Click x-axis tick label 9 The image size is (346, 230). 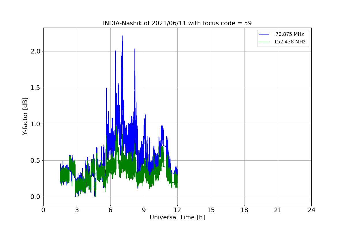pos(144,210)
